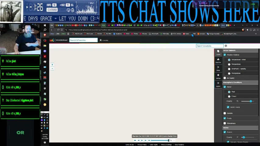Screen dimensions: 260x146
Task: Select the Temperature radio option
Action: tap(229, 64)
